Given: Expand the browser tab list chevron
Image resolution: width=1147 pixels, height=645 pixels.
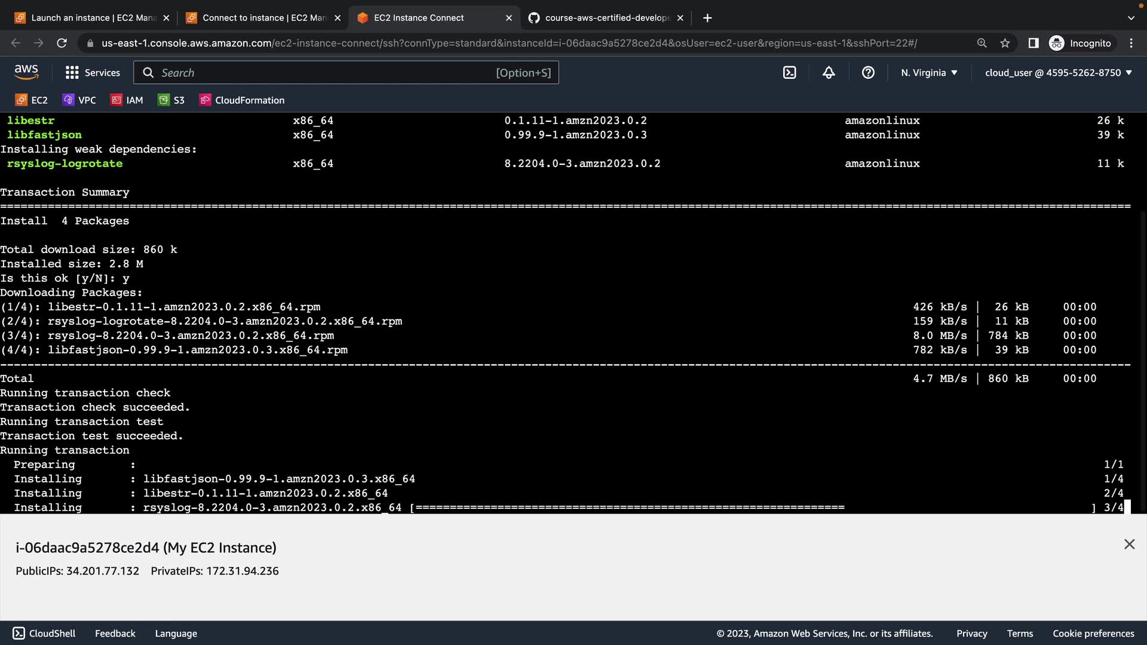Looking at the screenshot, I should pyautogui.click(x=1130, y=18).
